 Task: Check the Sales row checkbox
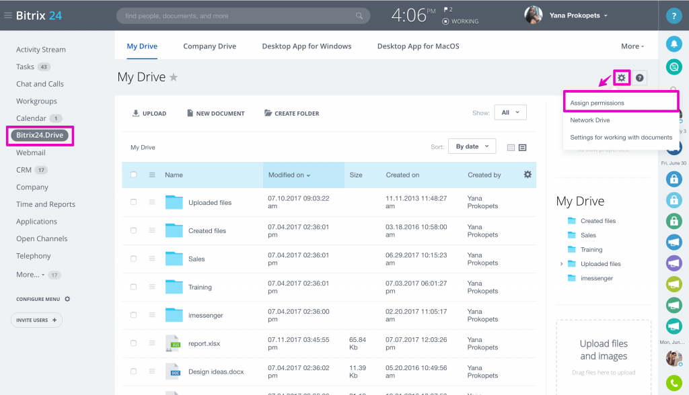tap(134, 259)
